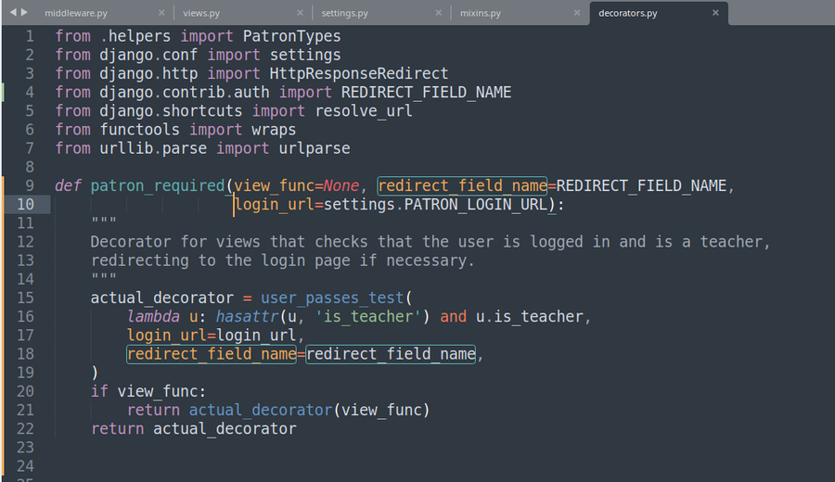This screenshot has width=835, height=482.
Task: Click line number 9 in the gutter
Action: (30, 186)
